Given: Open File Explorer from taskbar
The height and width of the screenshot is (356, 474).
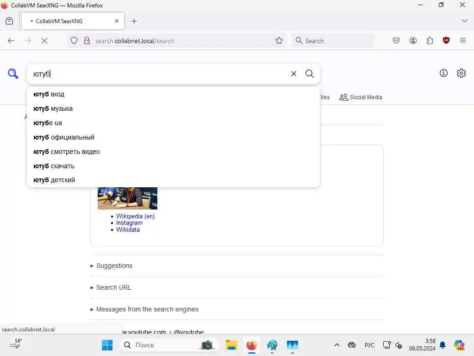Looking at the screenshot, I should coord(231,345).
